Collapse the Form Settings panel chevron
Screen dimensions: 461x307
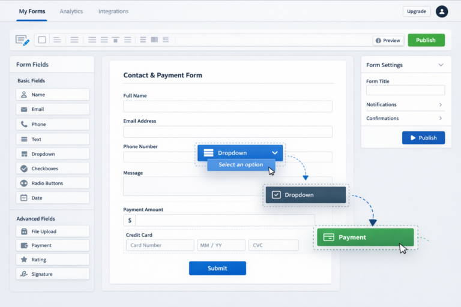pyautogui.click(x=441, y=65)
